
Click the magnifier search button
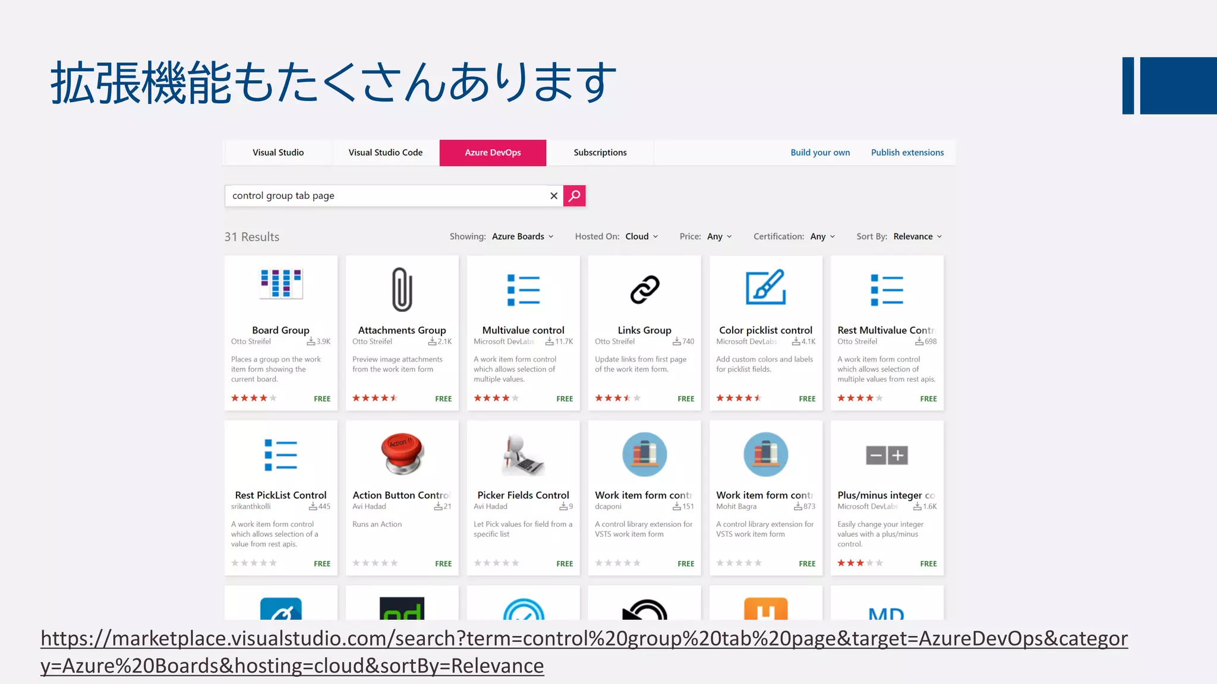pos(575,196)
